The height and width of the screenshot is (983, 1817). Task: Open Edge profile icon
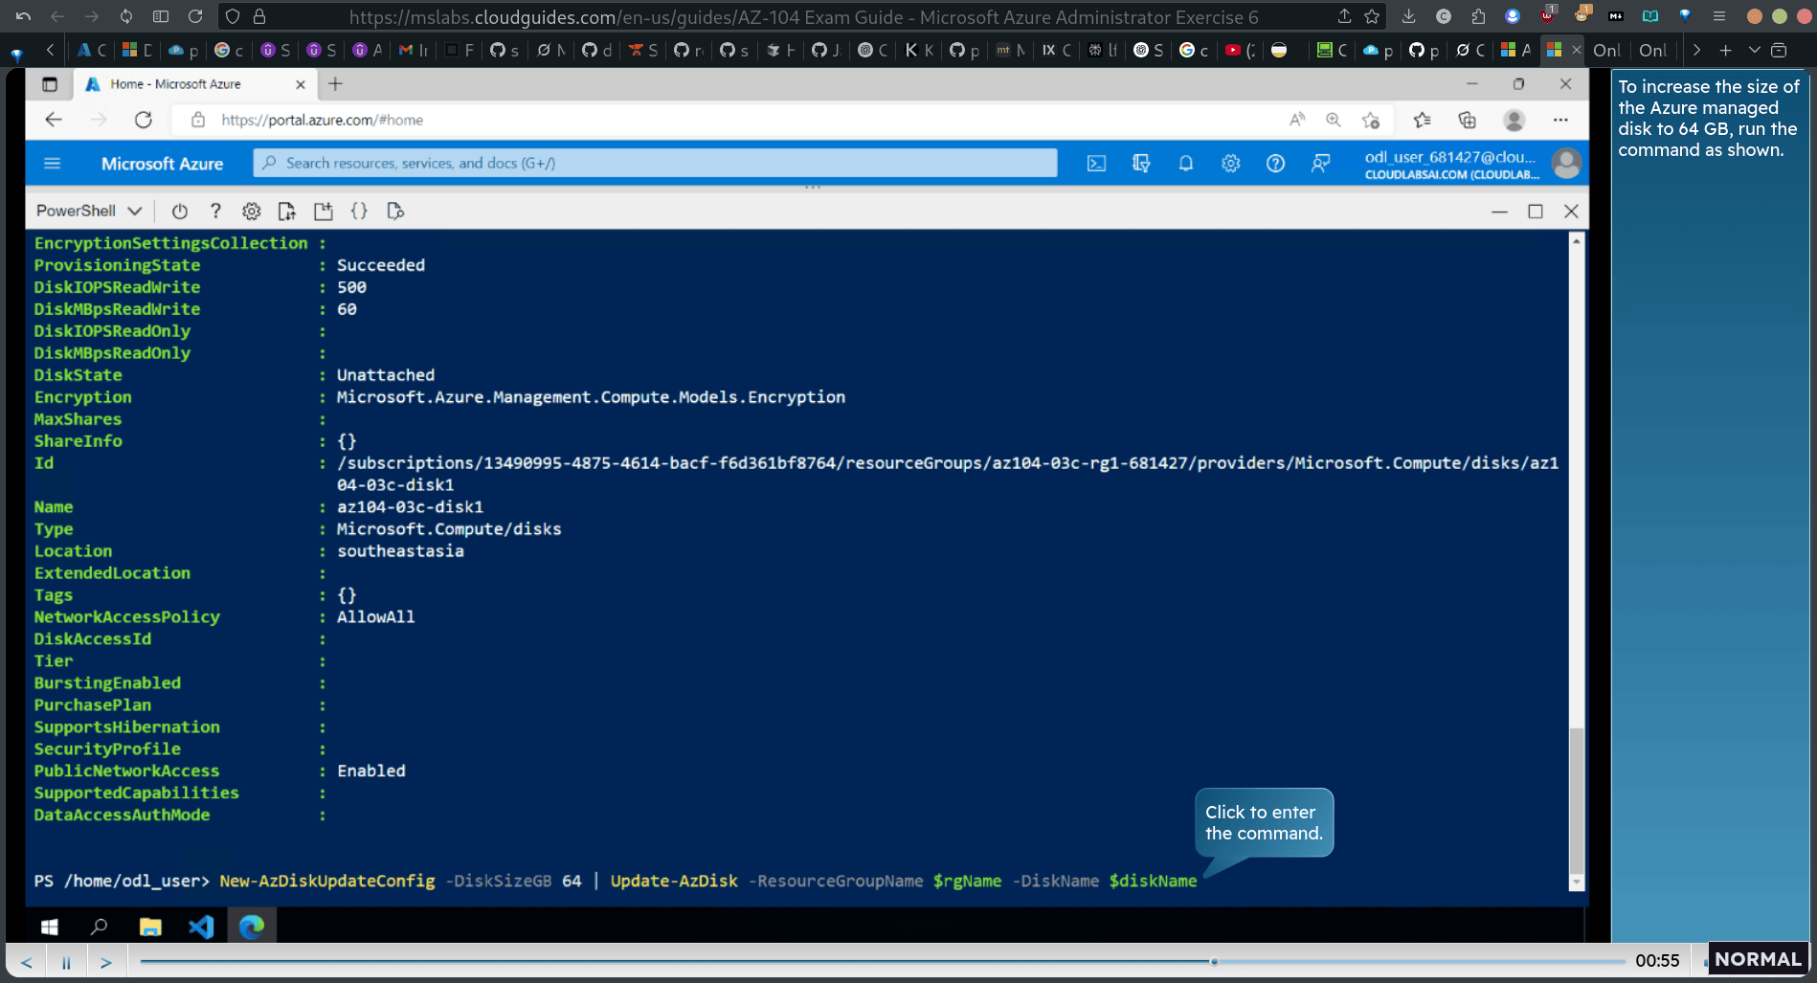1514,120
